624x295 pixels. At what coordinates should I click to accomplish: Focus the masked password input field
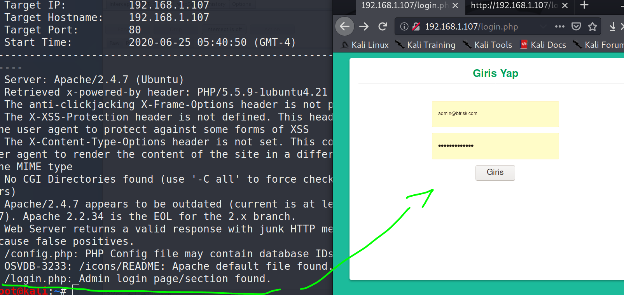pos(495,146)
